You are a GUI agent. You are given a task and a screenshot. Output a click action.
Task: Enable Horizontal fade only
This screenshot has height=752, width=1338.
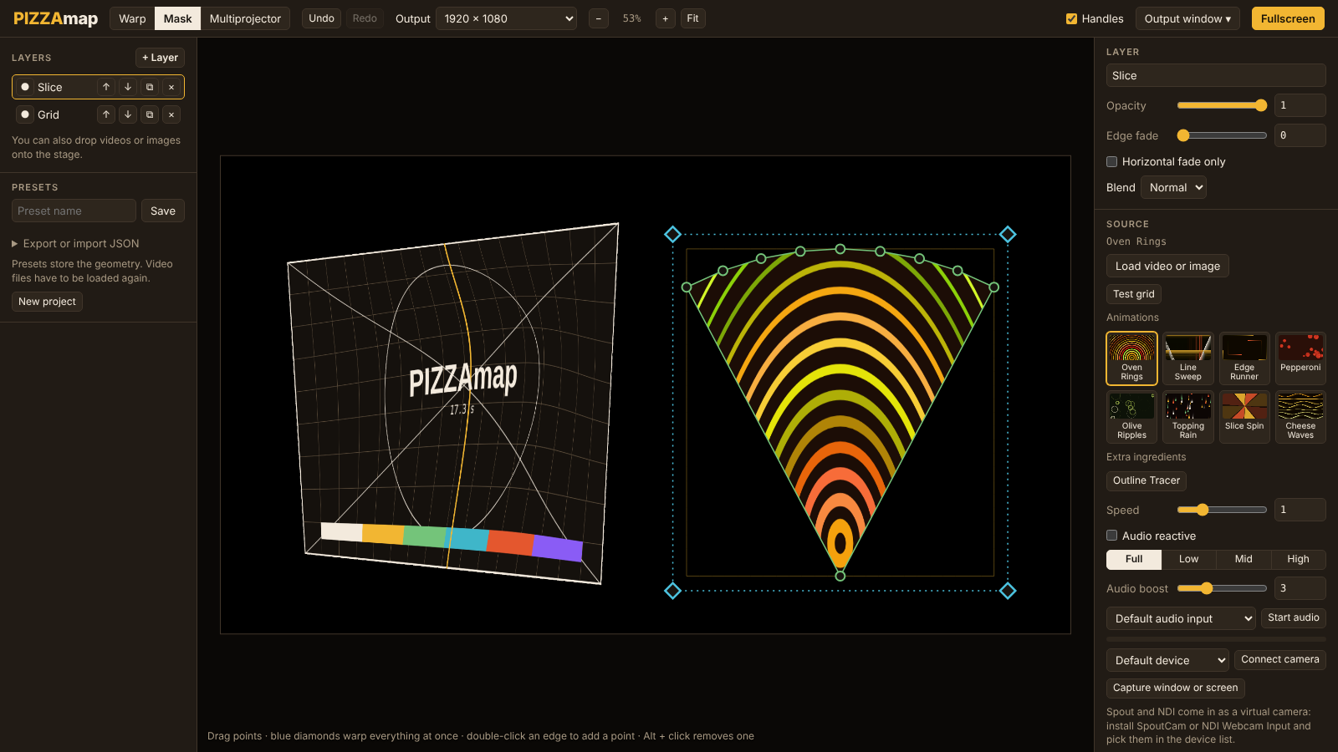pos(1112,162)
